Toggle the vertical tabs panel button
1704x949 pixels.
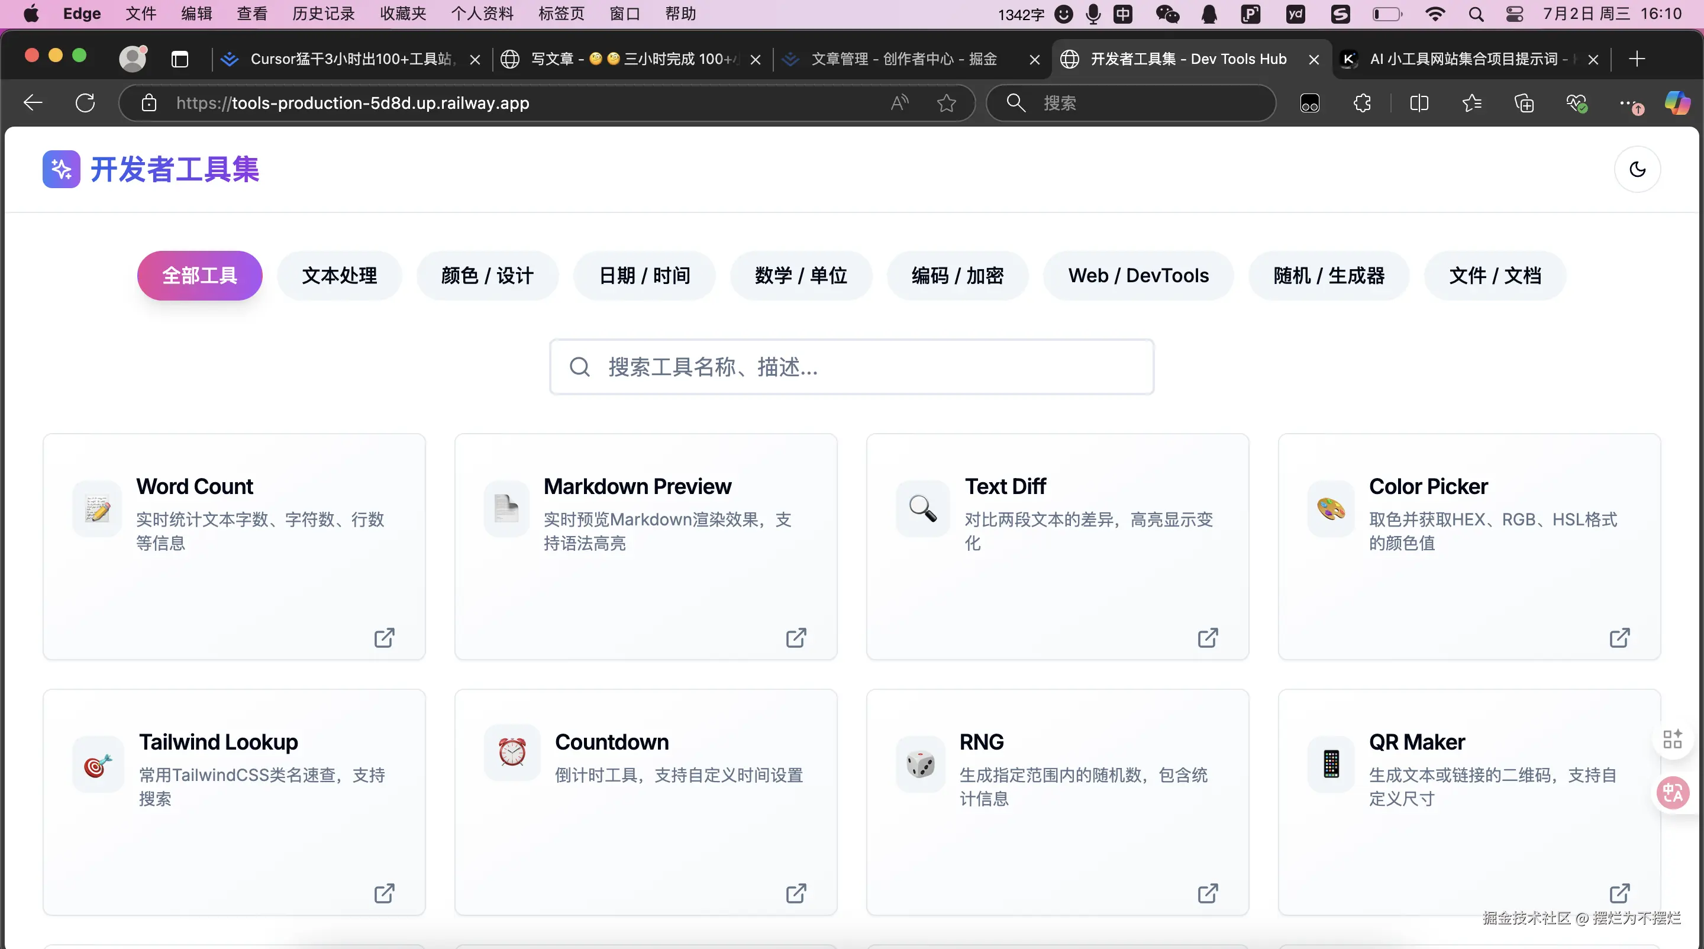click(179, 60)
